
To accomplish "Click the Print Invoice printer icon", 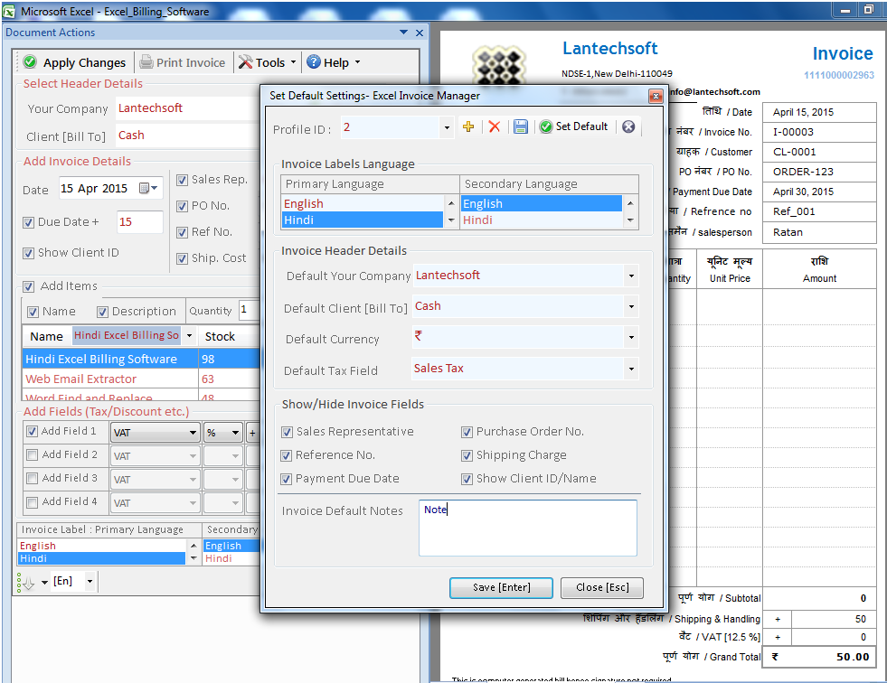I will 146,62.
